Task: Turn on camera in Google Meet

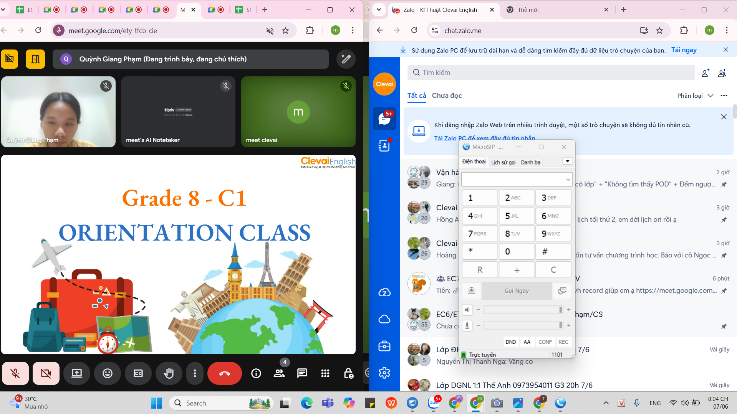Action: [46, 373]
